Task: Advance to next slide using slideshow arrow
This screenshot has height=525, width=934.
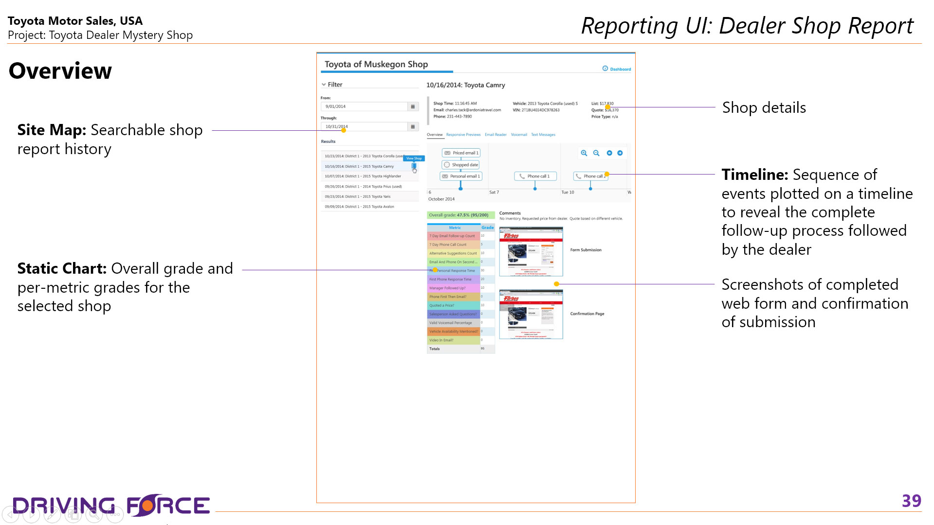Action: pos(32,514)
